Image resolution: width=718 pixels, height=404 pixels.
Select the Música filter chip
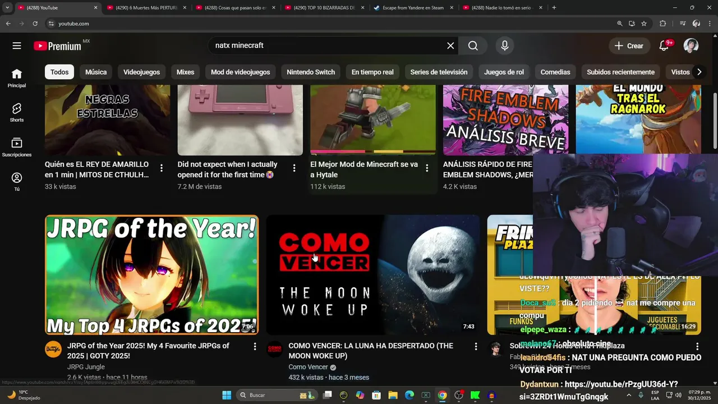coord(96,72)
